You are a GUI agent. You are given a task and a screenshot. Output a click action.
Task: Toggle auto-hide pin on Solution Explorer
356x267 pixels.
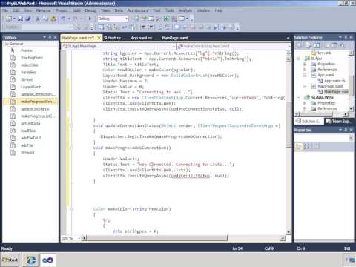coord(346,37)
